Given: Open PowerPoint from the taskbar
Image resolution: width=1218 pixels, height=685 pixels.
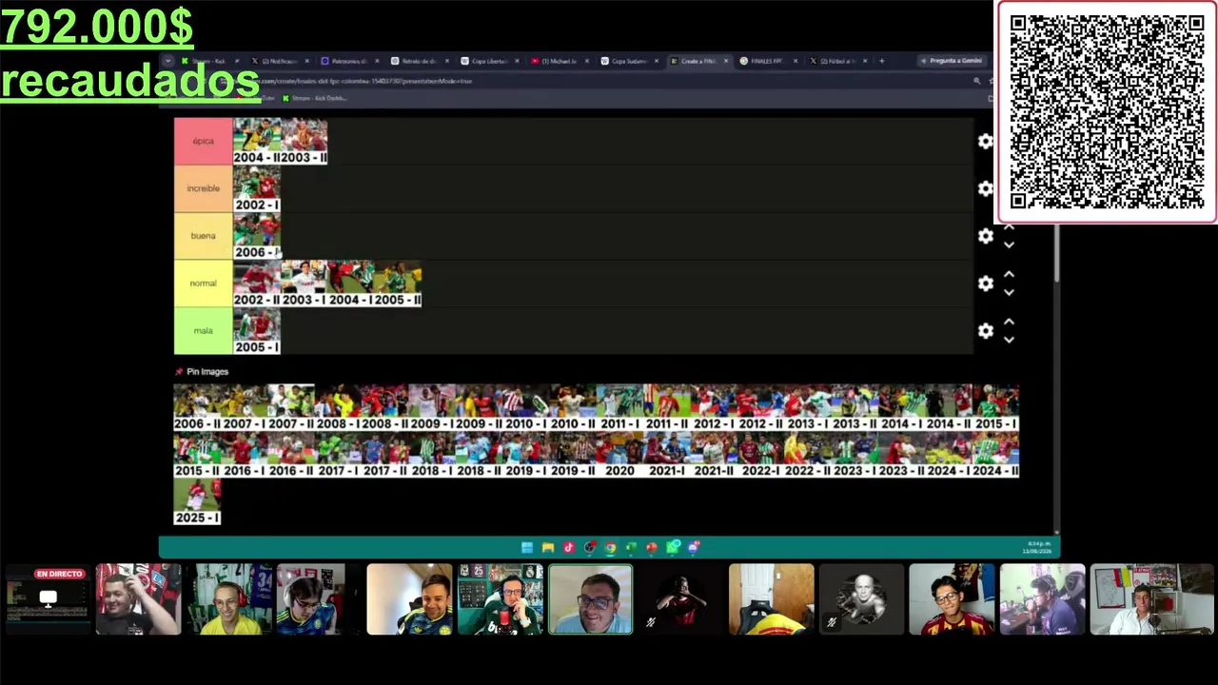Looking at the screenshot, I should pos(652,547).
